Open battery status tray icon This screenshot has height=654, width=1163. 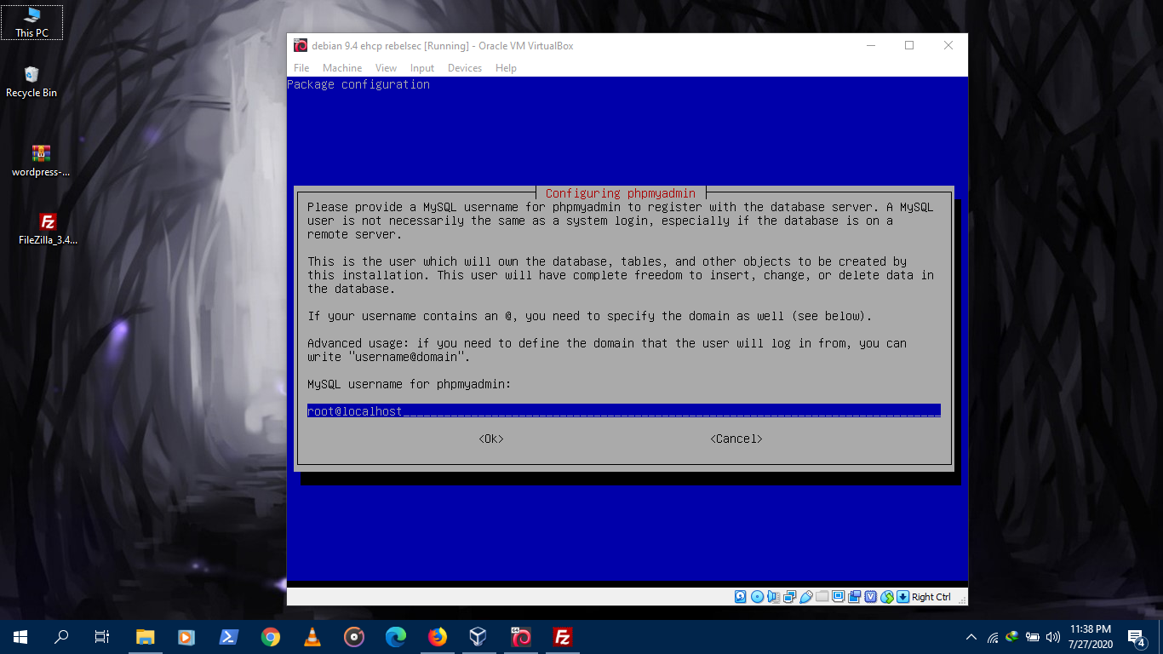(x=1033, y=637)
